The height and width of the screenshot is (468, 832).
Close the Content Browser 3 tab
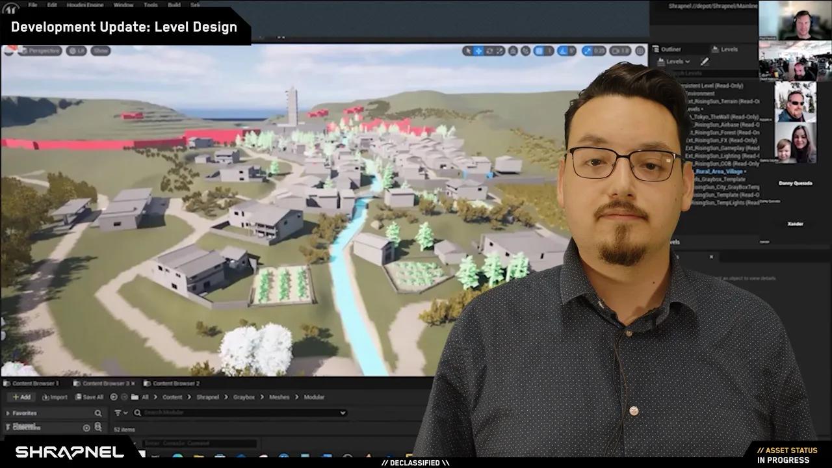tap(133, 383)
